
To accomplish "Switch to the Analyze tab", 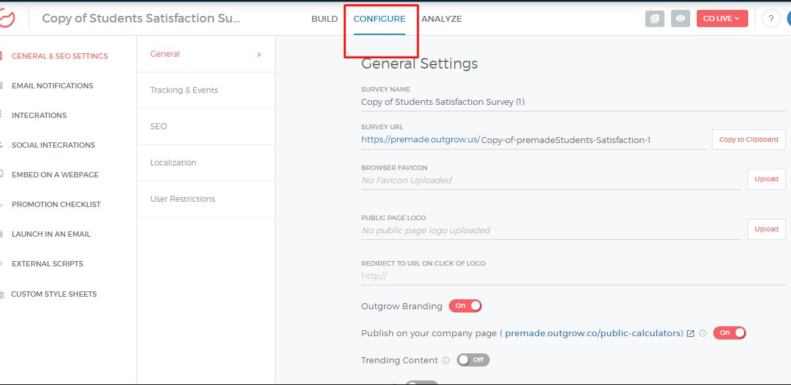I will (441, 19).
